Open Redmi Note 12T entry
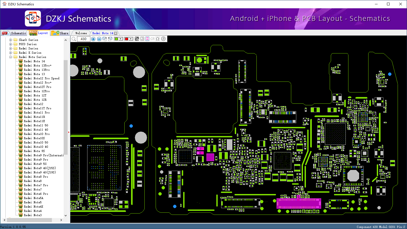 (35, 95)
